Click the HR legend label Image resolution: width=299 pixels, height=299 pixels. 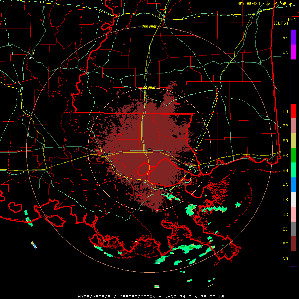click(x=285, y=155)
